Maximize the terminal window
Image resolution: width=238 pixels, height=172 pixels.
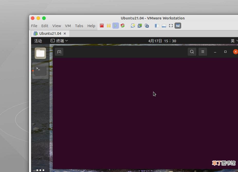[x=225, y=52]
